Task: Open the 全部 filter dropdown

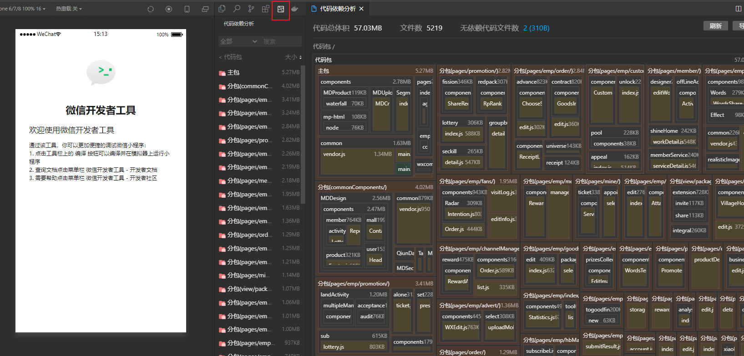Action: [238, 41]
